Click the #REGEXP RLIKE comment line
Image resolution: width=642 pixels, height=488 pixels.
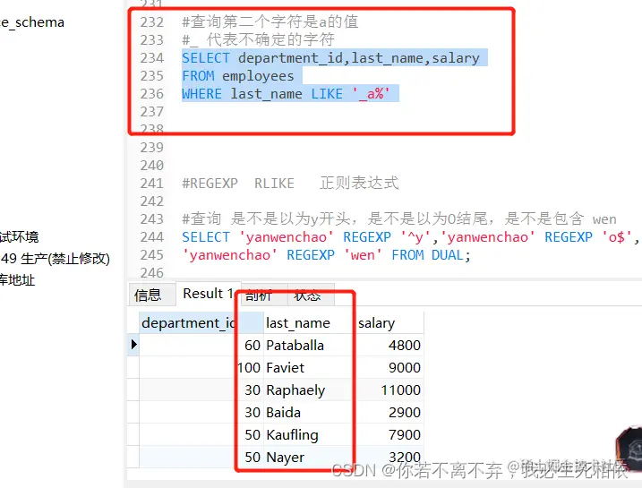point(290,183)
